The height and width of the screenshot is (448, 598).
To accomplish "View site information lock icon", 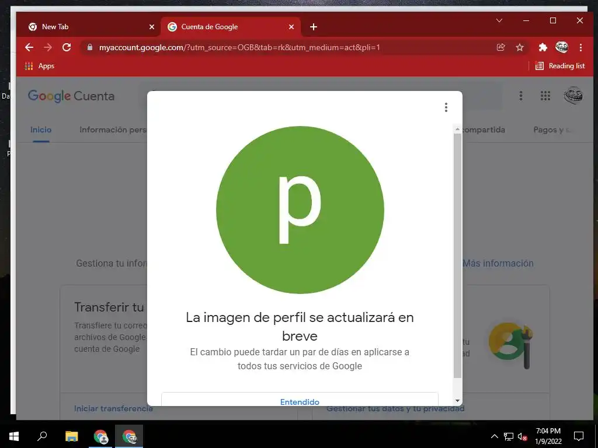I will point(90,47).
